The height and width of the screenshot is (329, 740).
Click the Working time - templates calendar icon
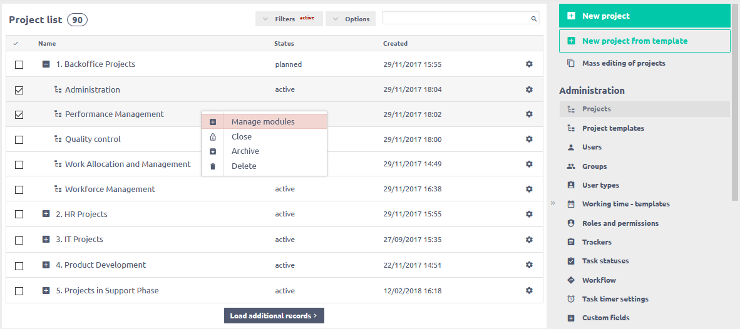(570, 204)
